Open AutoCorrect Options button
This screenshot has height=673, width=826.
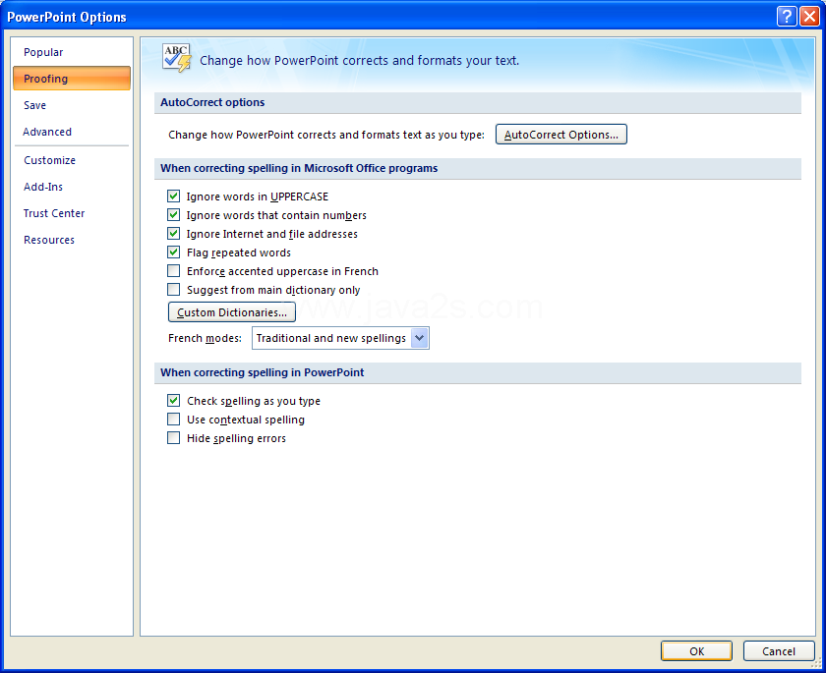561,135
